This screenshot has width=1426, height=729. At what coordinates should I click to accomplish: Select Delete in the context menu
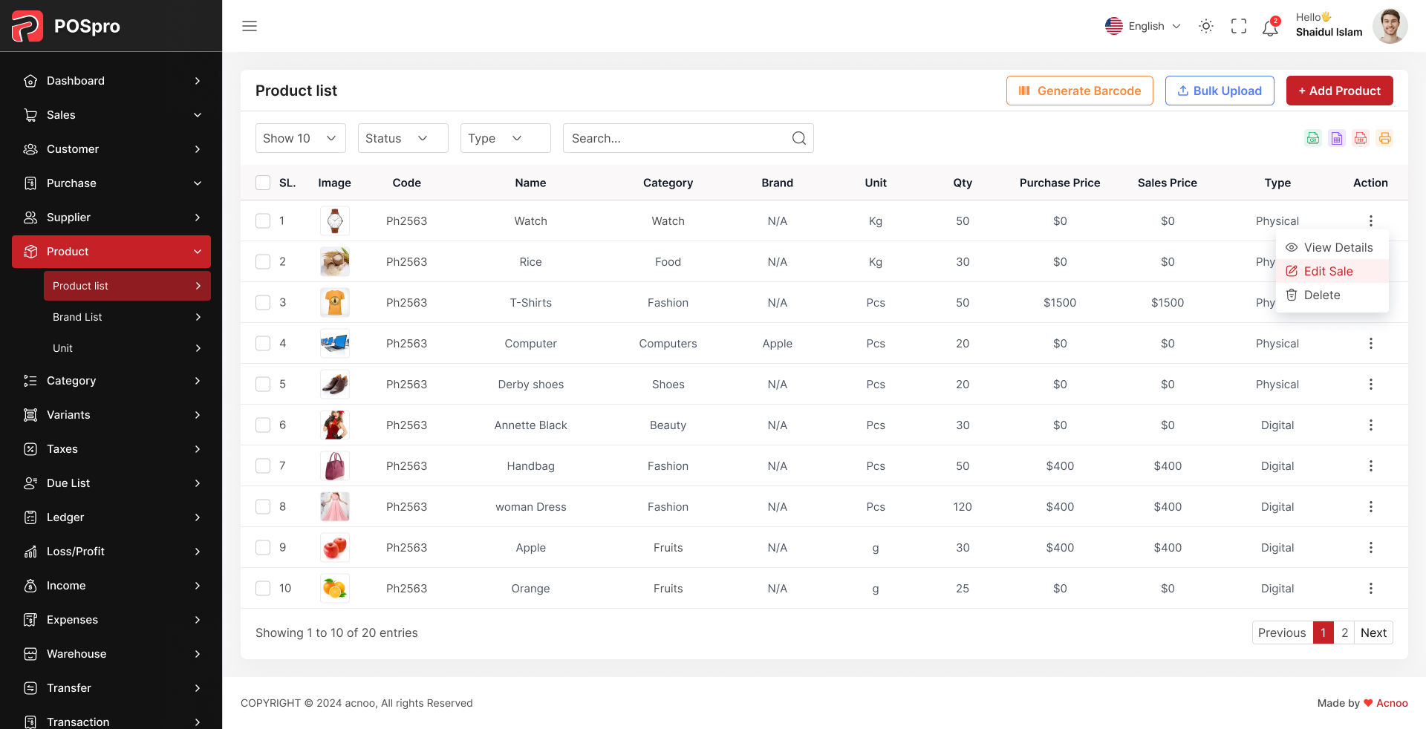[1323, 295]
